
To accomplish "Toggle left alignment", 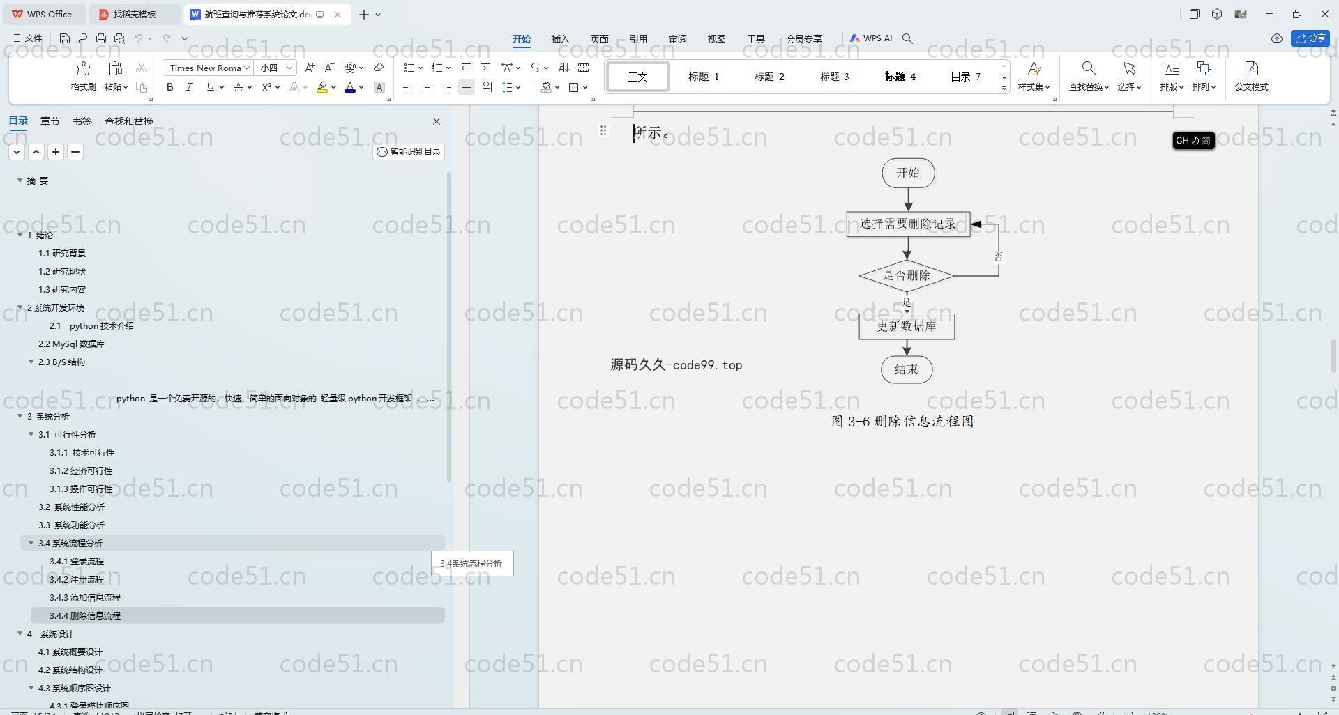I will click(407, 87).
